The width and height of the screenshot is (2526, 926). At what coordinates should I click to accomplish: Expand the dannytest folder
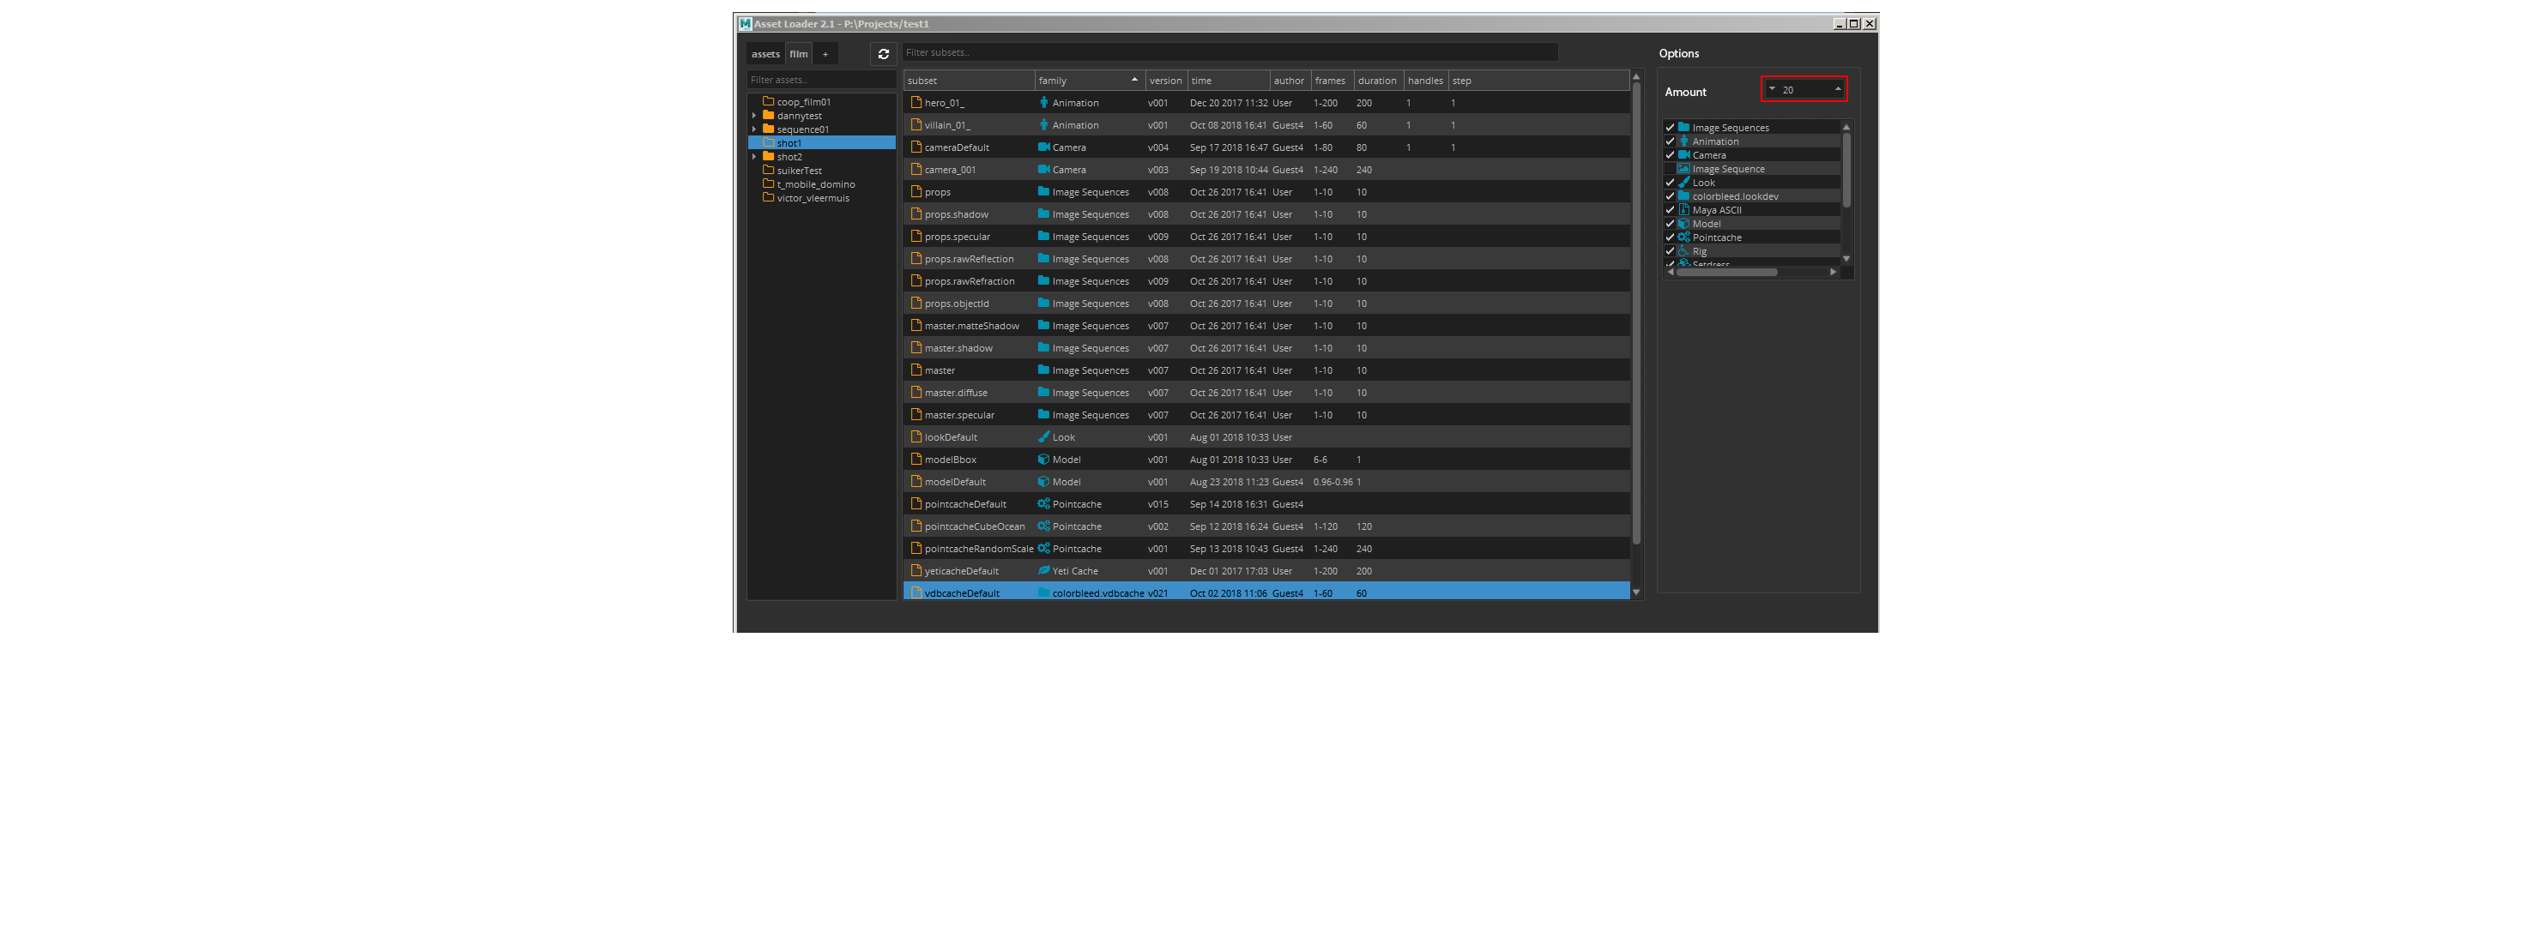click(754, 116)
